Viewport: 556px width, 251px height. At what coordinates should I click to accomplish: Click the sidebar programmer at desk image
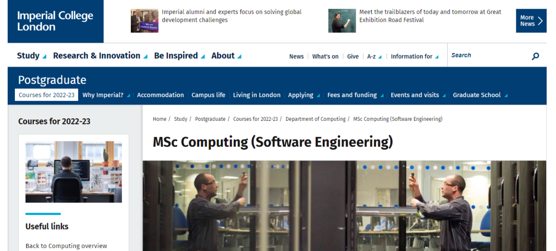pos(74,172)
